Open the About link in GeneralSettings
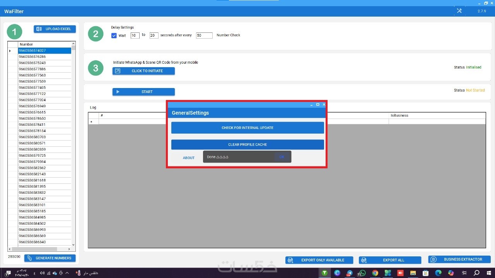Viewport: 495px width, 278px height. [x=189, y=158]
